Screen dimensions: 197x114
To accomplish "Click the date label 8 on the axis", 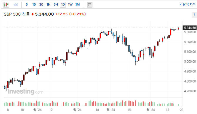I will coord(8,110).
